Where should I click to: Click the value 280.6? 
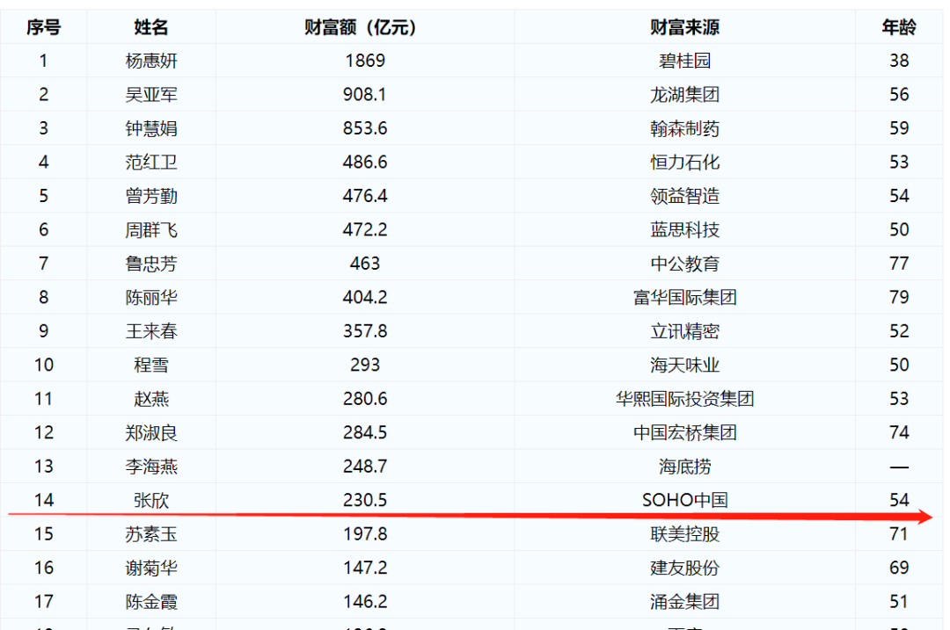365,399
